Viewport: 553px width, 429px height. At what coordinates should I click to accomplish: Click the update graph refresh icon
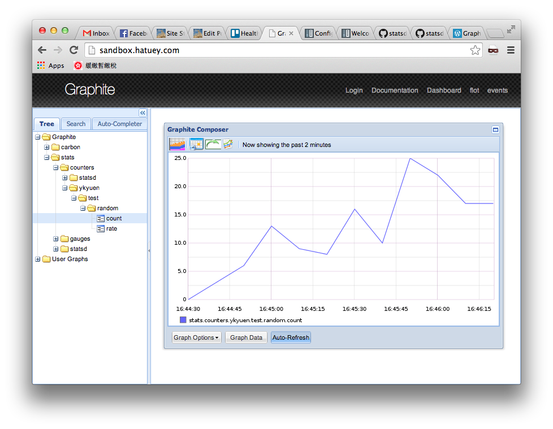tap(213, 145)
